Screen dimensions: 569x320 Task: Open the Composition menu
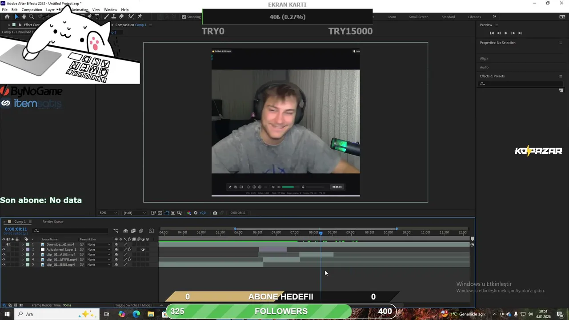tap(32, 10)
